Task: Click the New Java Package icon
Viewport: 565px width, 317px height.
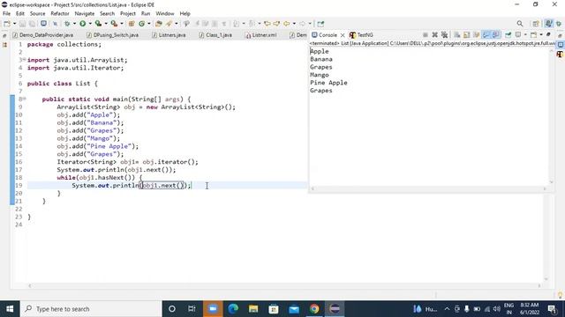Action: (132, 24)
